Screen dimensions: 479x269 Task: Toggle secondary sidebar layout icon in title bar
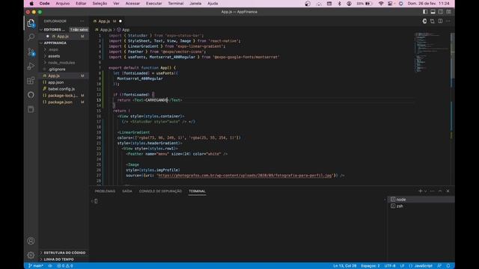[x=441, y=12]
